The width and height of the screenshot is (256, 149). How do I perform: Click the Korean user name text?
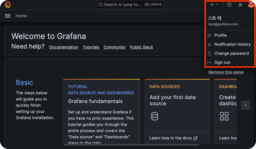[215, 18]
